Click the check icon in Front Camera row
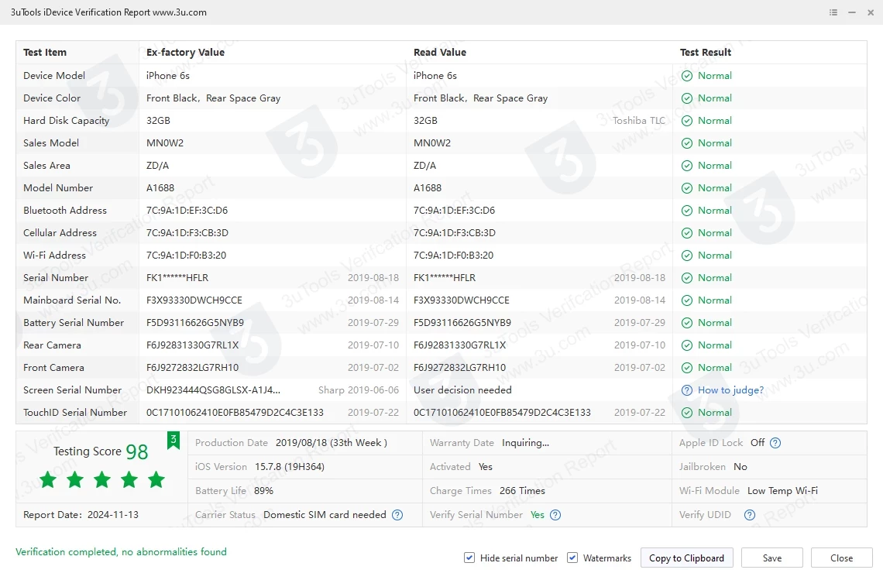This screenshot has width=883, height=580. (687, 368)
